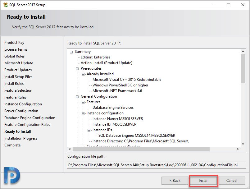Collapse the Instance configuration node
The width and height of the screenshot is (250, 189).
pyautogui.click(x=83, y=113)
